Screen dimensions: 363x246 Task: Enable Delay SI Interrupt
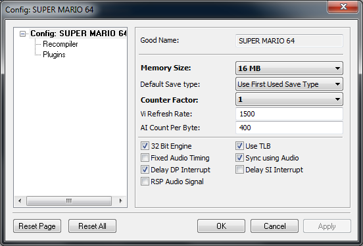point(239,170)
